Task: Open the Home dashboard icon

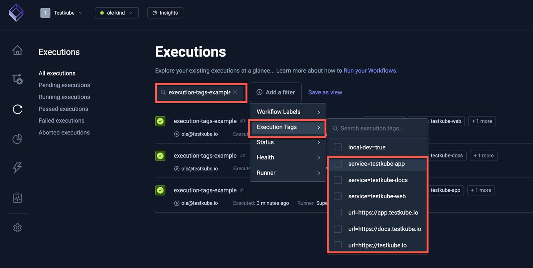Action: tap(17, 50)
